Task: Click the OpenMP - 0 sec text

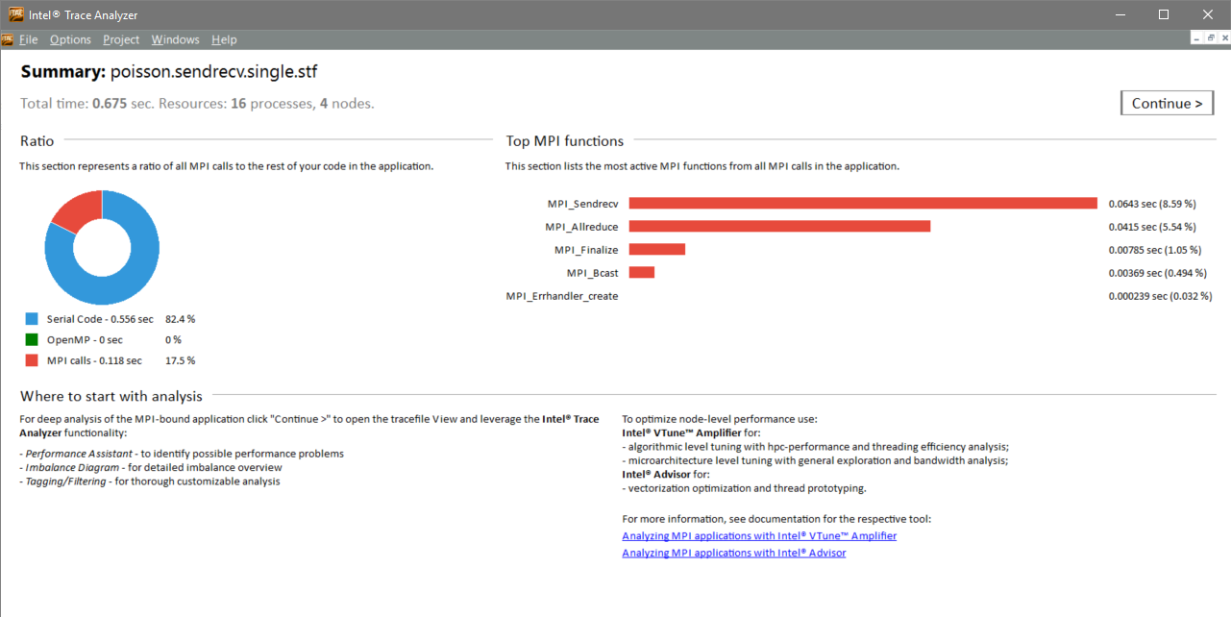Action: [85, 340]
